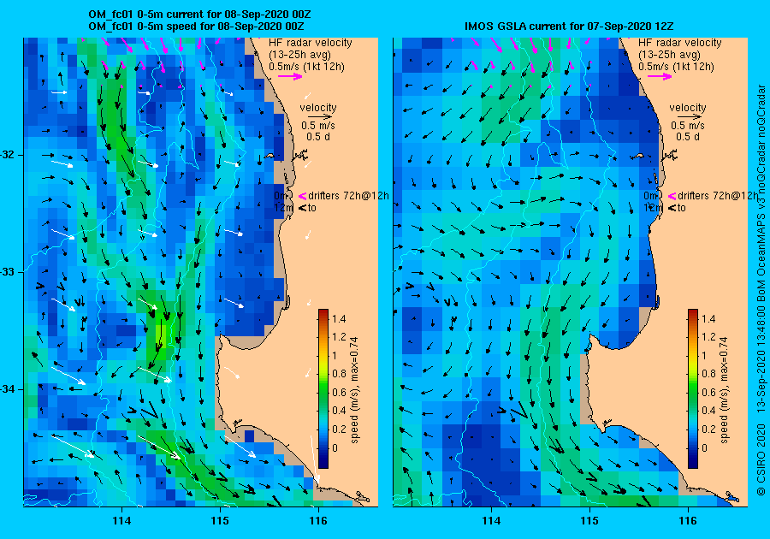
Task: Click the 'velocity' legend word in right map
Action: [688, 108]
